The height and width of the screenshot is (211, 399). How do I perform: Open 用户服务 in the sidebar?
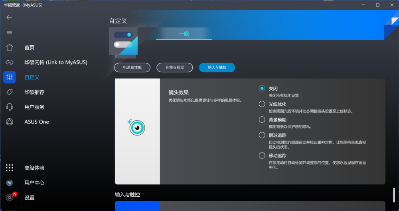coord(34,107)
